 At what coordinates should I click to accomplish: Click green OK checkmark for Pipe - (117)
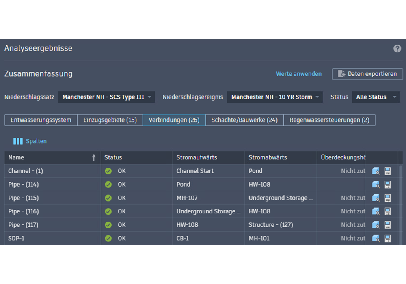[x=108, y=225]
